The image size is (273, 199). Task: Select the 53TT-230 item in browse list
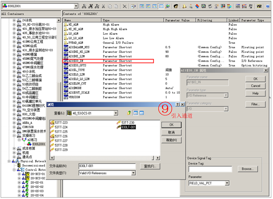(x=127, y=123)
